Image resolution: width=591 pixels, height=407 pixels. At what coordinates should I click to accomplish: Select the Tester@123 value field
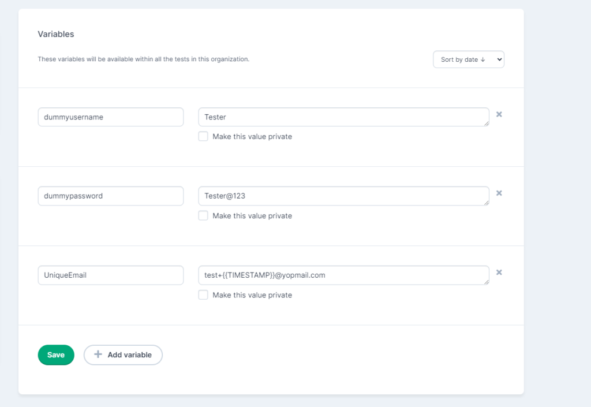(x=343, y=196)
